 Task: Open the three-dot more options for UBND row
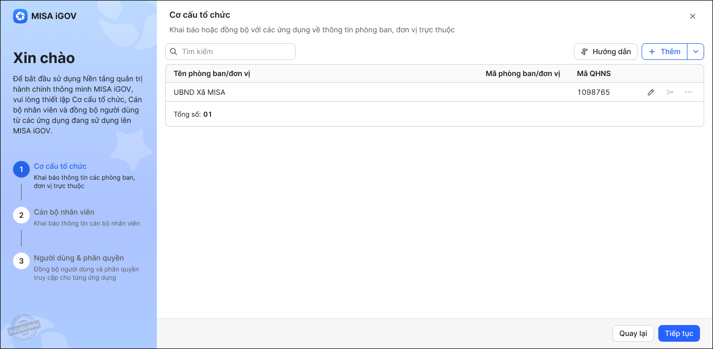(689, 92)
